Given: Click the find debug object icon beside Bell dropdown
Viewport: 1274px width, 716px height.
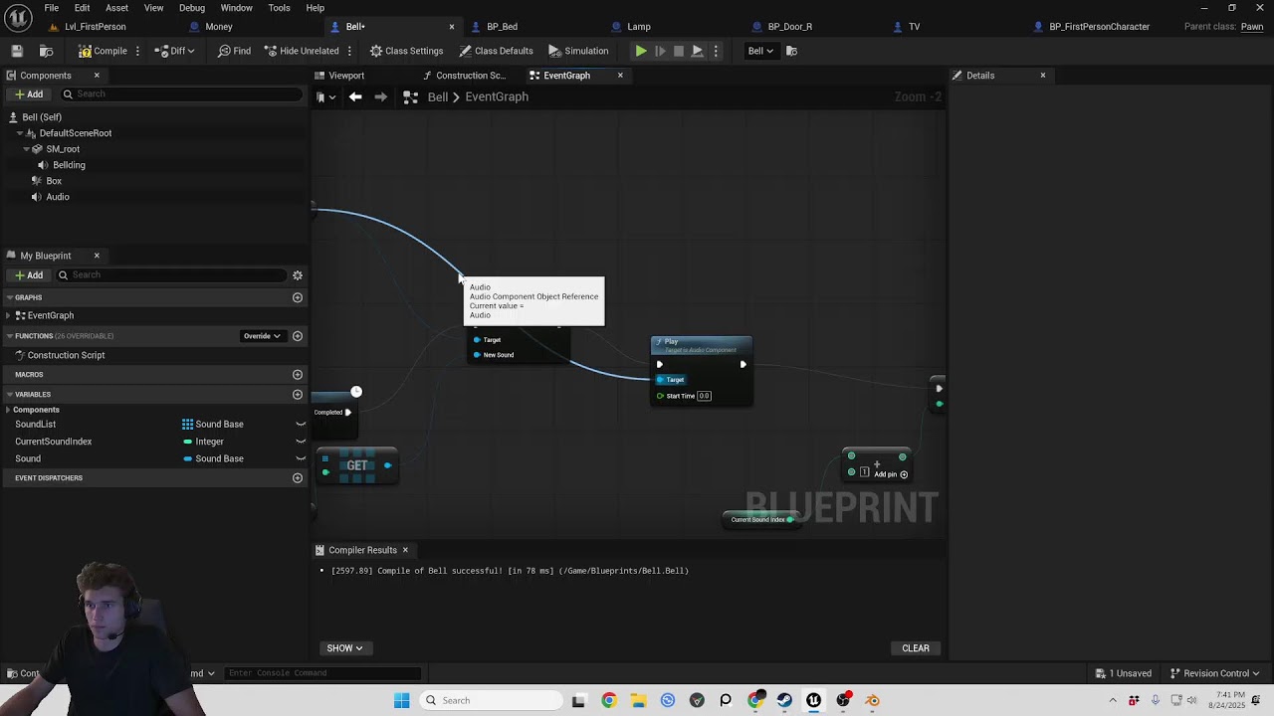Looking at the screenshot, I should click(x=791, y=51).
